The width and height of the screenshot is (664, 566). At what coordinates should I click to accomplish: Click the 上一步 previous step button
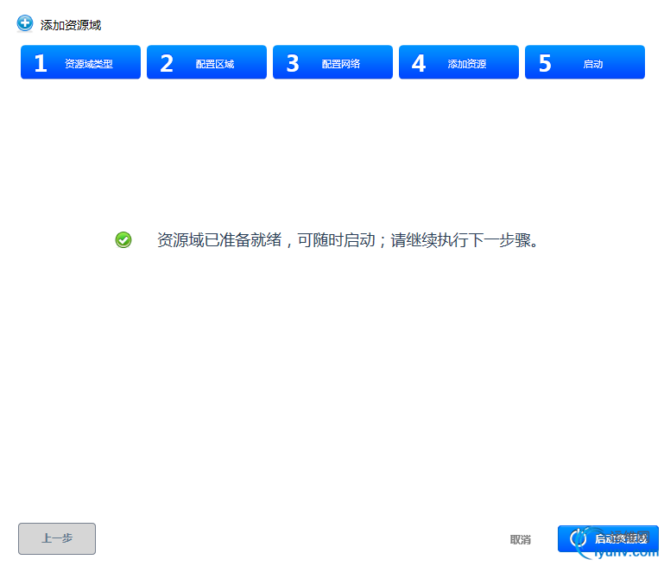[x=57, y=538]
